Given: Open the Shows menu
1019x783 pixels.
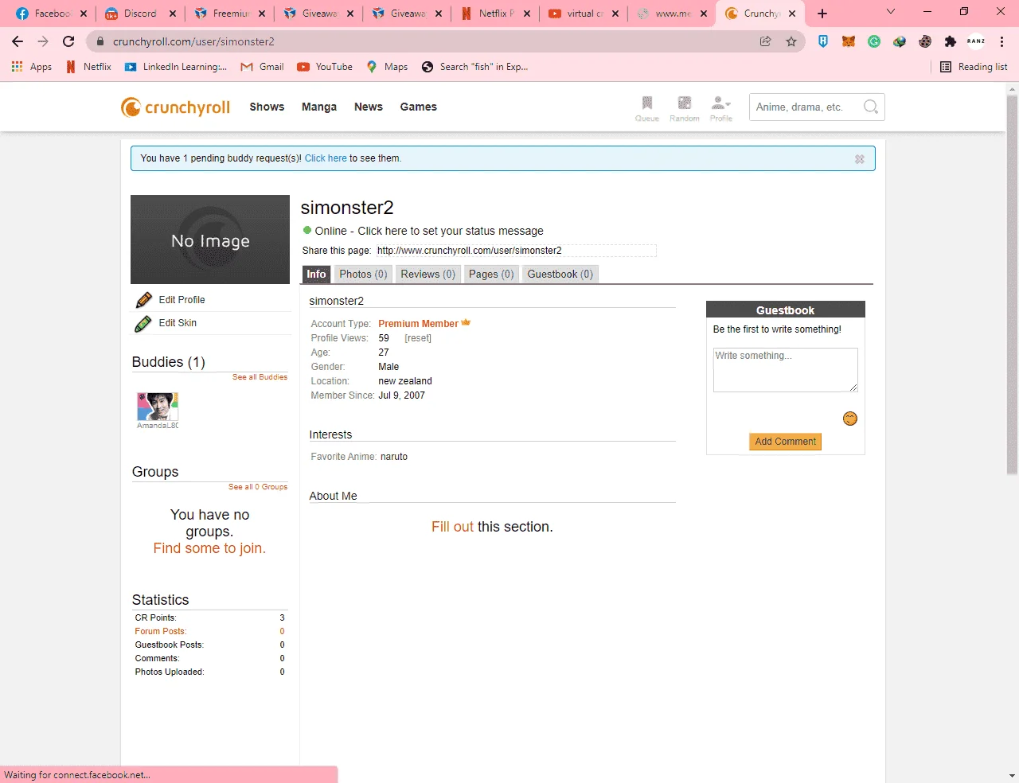Looking at the screenshot, I should point(267,107).
